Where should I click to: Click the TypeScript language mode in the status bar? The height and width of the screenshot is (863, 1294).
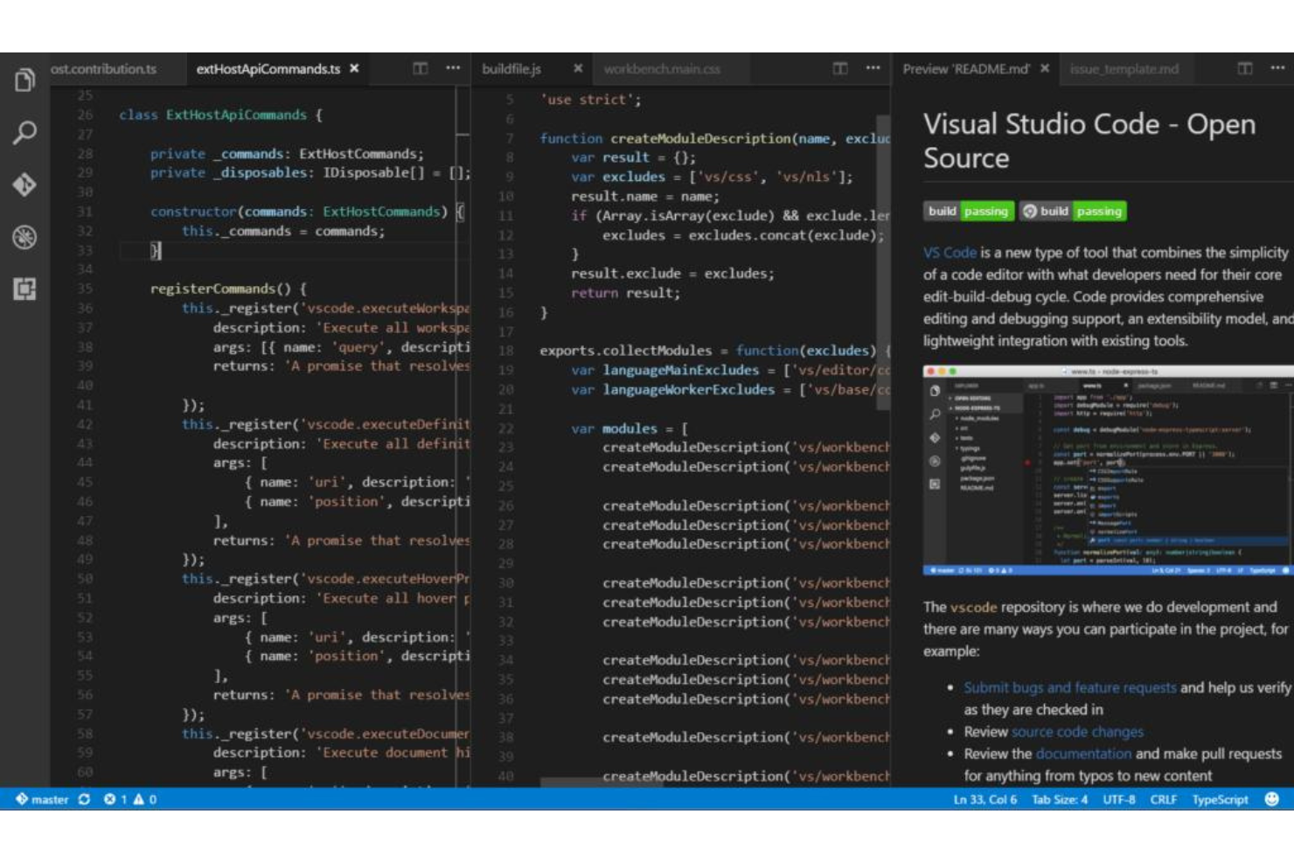[1221, 798]
